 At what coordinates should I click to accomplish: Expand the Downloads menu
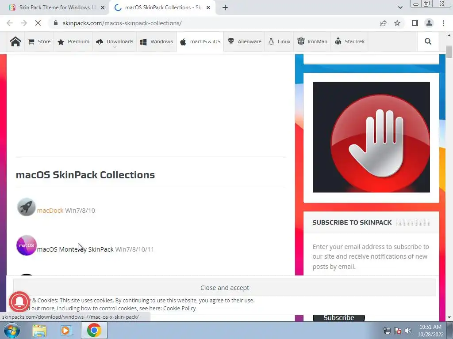point(115,41)
